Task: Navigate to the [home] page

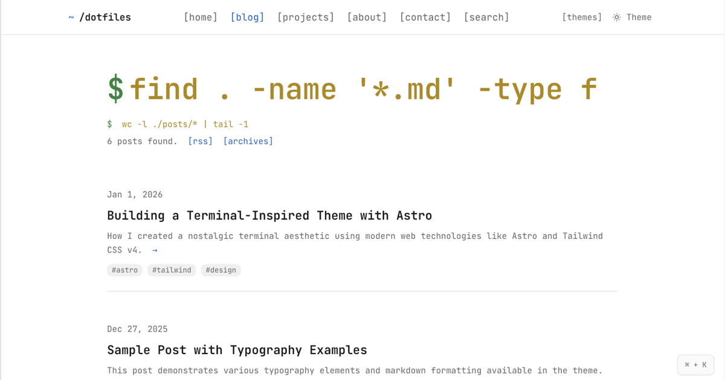Action: 201,17
